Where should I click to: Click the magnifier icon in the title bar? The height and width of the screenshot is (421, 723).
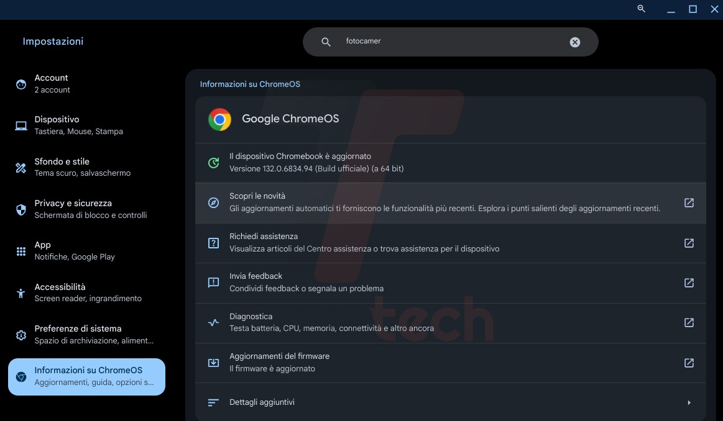pos(641,9)
